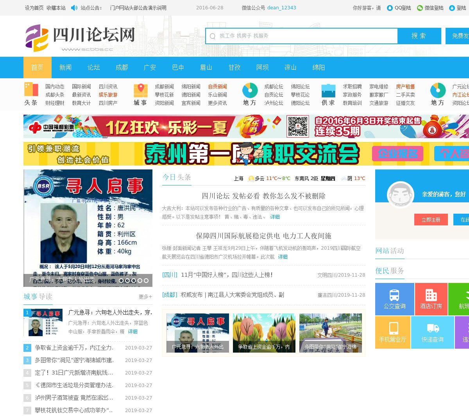The height and width of the screenshot is (416, 469).
Task: Open the 快递查询 express tracking tile
Action: click(432, 332)
